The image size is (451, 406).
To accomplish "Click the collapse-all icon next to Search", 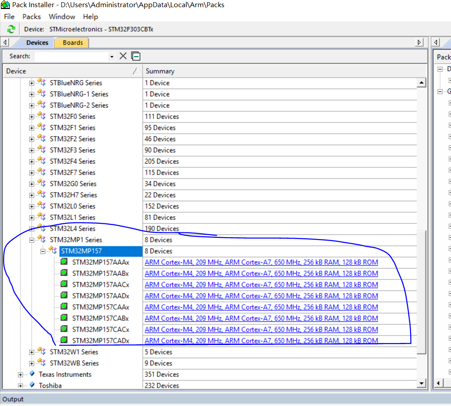I will 136,56.
